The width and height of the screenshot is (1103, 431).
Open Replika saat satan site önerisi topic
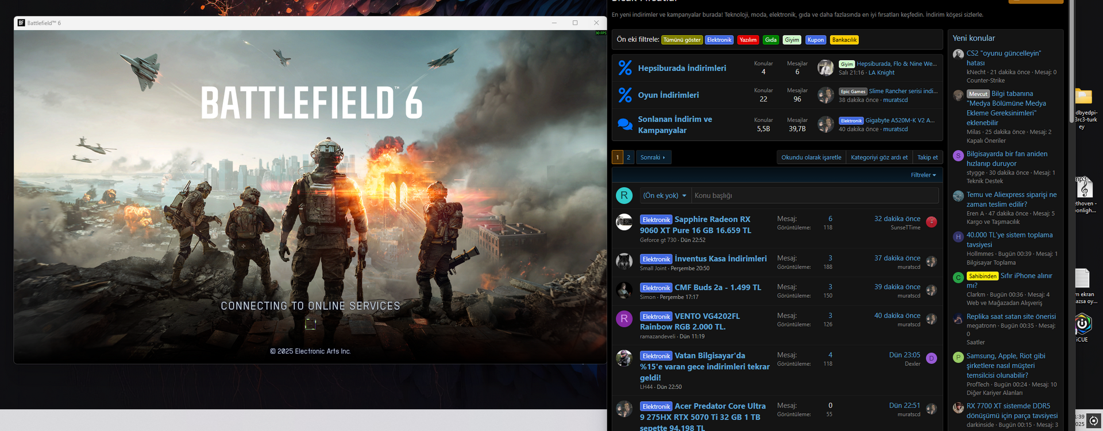[1011, 317]
